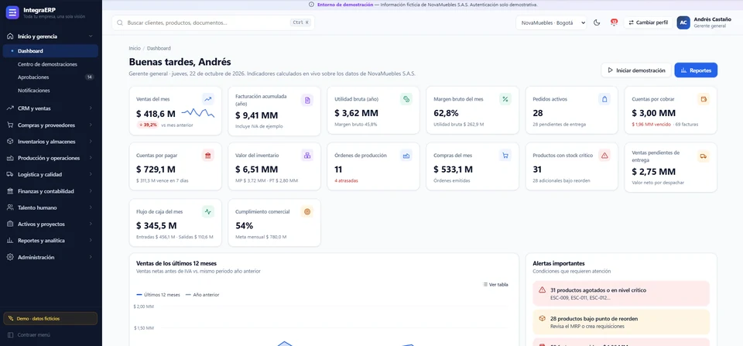743x346 pixels.
Task: Expand Activos y proyectos menu
Action: click(x=50, y=224)
